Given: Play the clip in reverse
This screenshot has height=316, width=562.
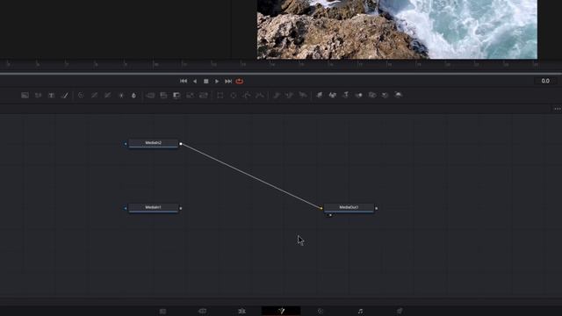Looking at the screenshot, I should (195, 82).
